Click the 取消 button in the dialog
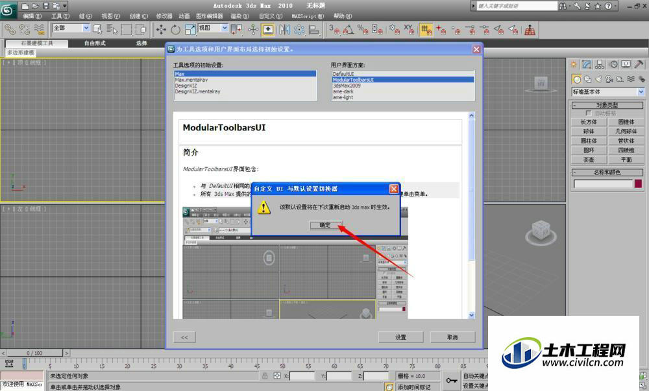This screenshot has height=391, width=649. click(x=452, y=337)
